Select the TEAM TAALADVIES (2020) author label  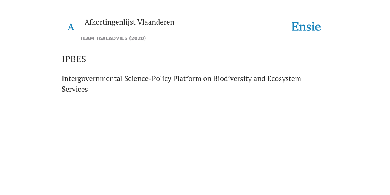coord(113,38)
